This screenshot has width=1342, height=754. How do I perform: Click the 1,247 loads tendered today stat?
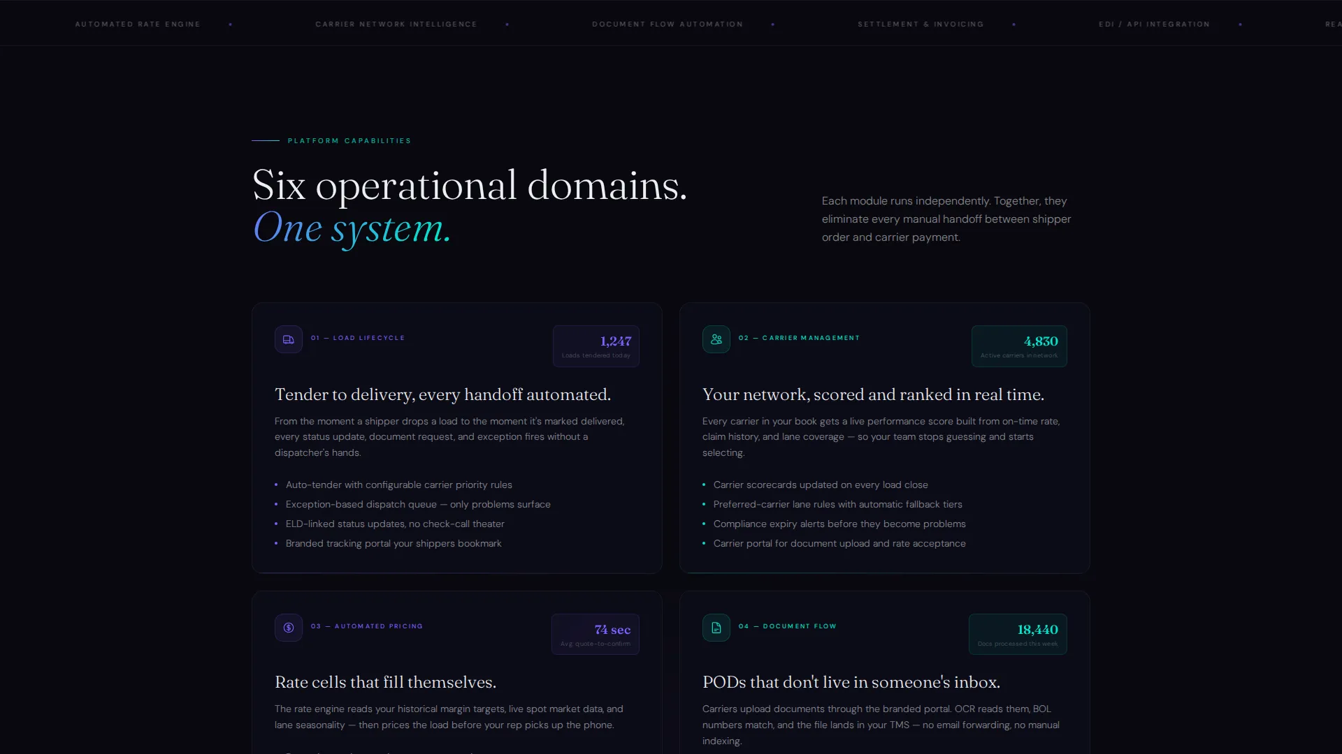[596, 346]
